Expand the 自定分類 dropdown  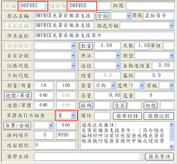tap(73, 56)
